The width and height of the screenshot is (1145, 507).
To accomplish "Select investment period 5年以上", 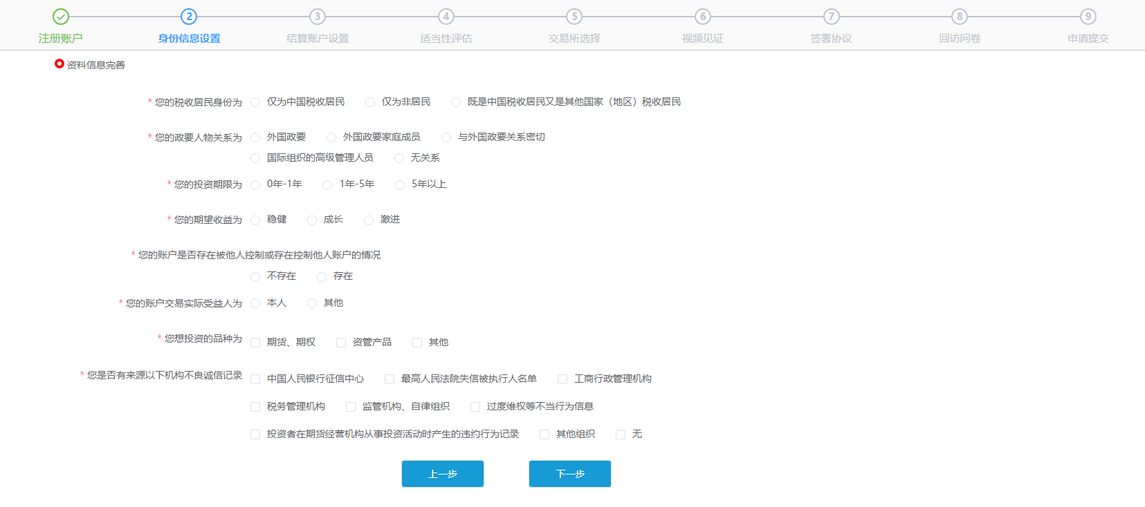I will pos(400,184).
